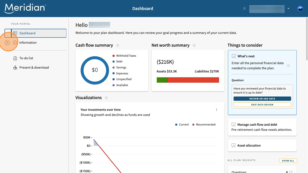Viewport: 308px width, 173px height.
Task: Click the green assets bar segment
Action: pyautogui.click(x=162, y=80)
